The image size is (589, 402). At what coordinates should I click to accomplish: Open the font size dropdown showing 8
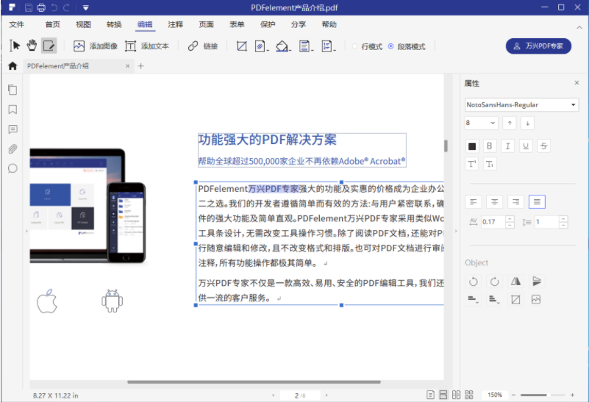[x=481, y=123]
